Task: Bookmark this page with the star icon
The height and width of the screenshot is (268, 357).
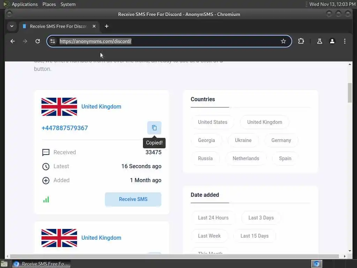Action: coord(283,41)
